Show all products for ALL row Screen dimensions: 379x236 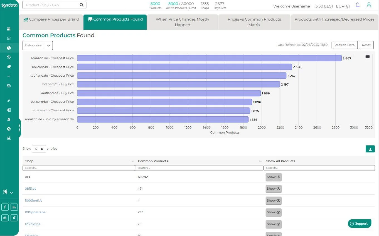click(274, 177)
